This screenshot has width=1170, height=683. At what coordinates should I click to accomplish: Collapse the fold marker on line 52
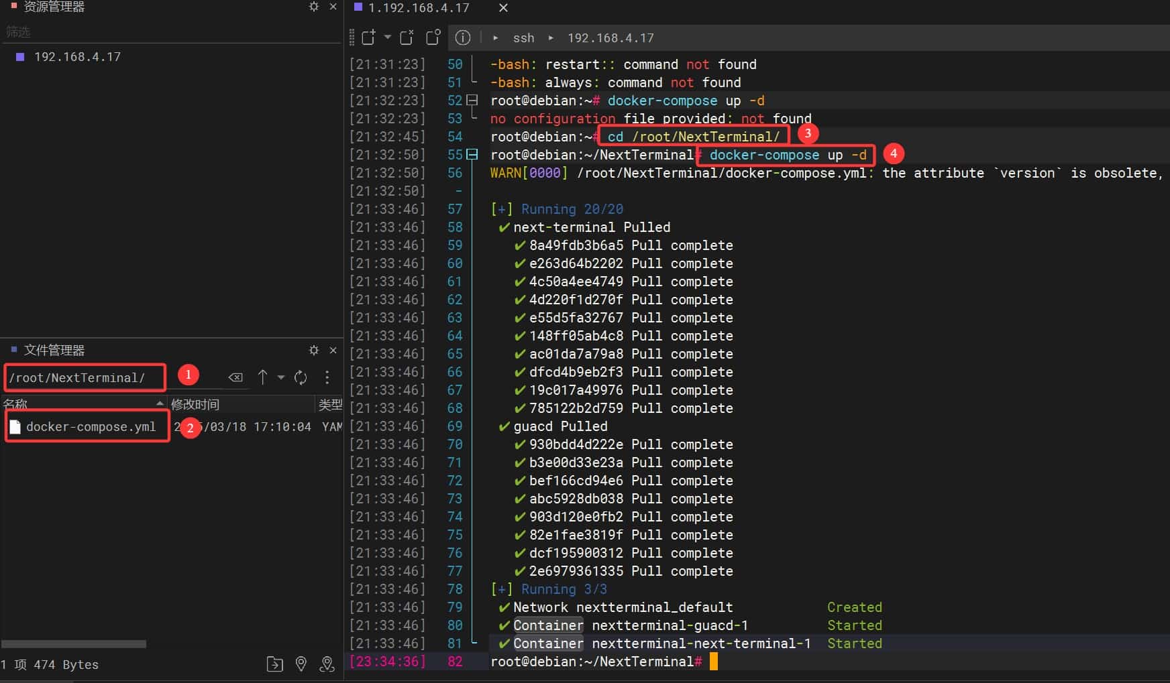472,101
